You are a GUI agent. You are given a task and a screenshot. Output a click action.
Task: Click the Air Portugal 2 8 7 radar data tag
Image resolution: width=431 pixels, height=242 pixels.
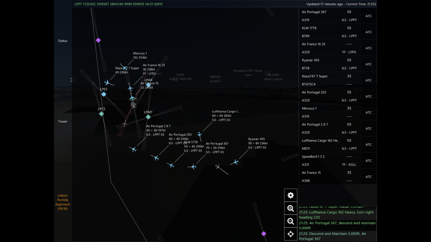158,130
